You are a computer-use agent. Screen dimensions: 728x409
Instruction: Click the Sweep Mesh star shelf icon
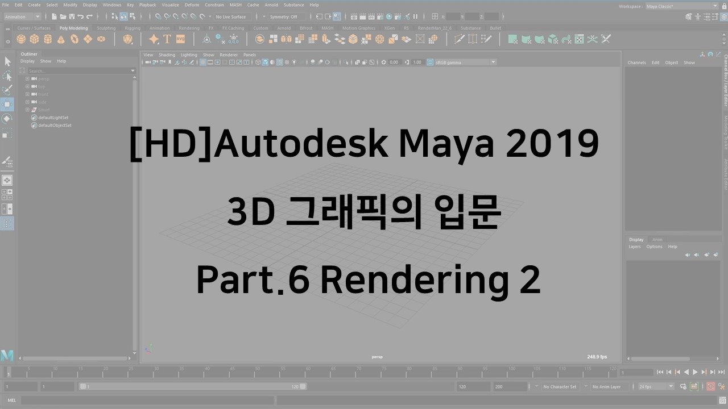154,39
